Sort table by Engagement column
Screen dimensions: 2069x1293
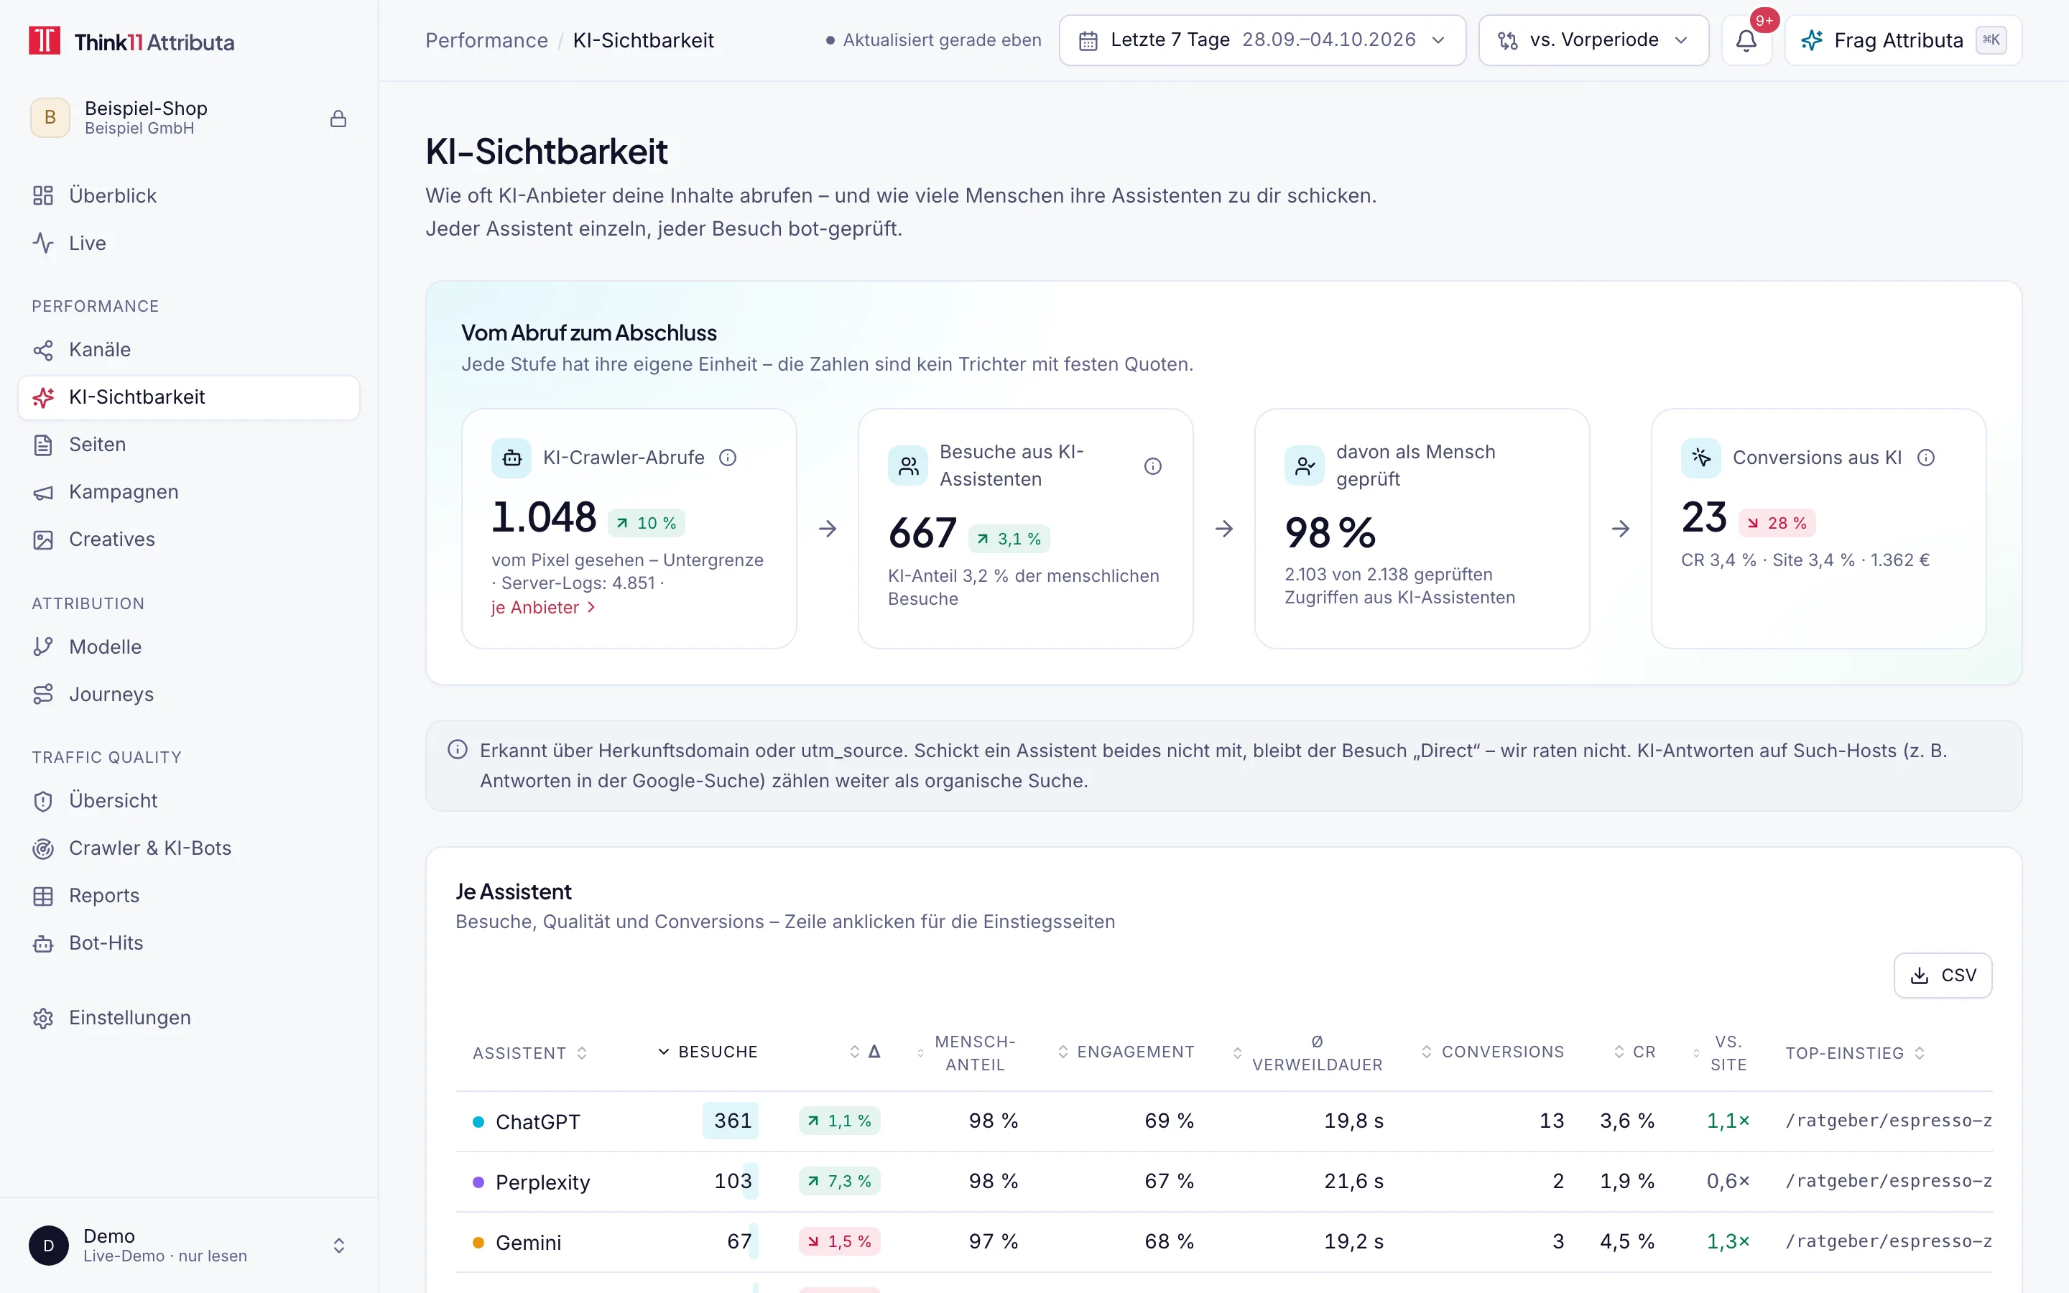tap(1126, 1052)
